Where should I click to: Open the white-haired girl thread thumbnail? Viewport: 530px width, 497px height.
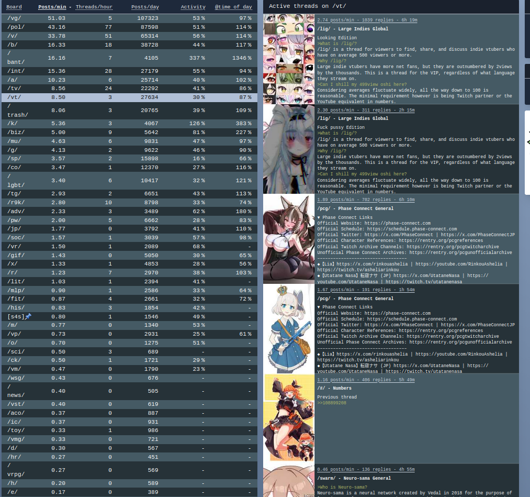pyautogui.click(x=289, y=149)
